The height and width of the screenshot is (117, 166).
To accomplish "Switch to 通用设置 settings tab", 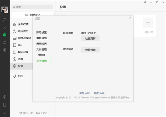I will 41,44.
